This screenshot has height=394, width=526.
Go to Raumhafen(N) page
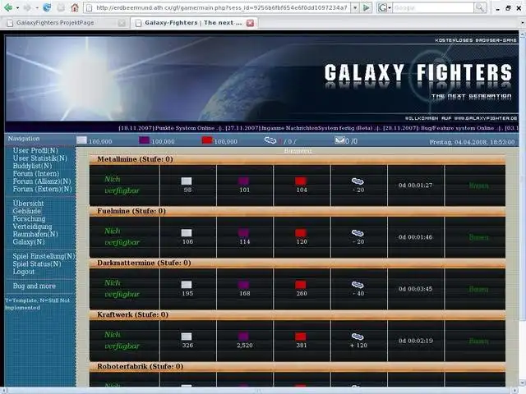35,234
